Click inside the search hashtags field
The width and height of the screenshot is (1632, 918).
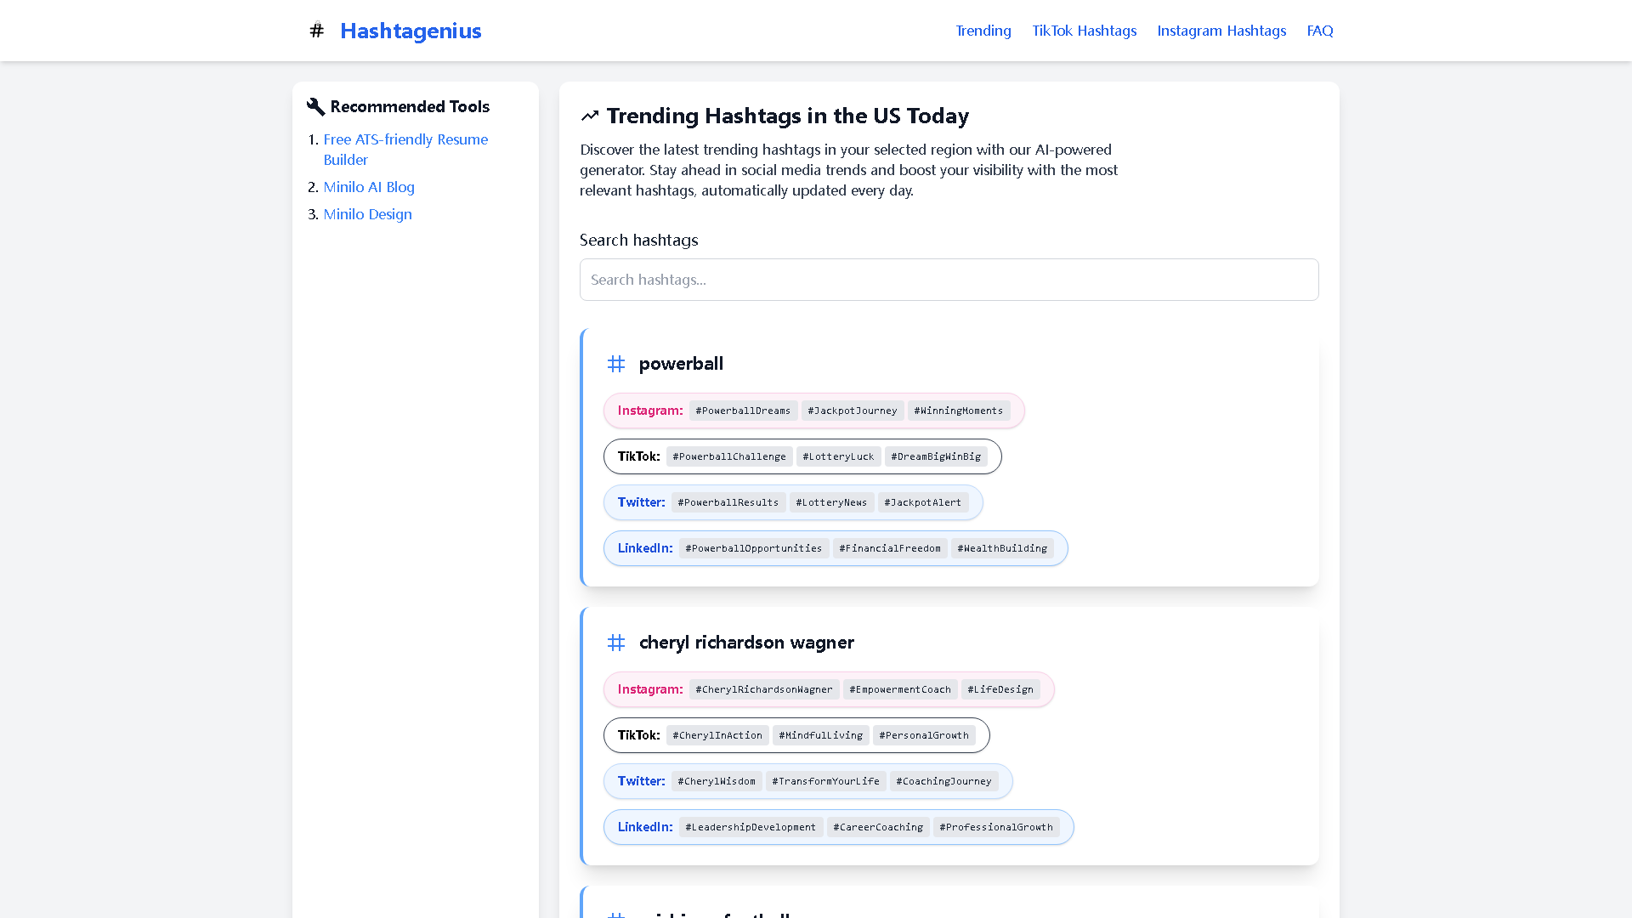949,280
